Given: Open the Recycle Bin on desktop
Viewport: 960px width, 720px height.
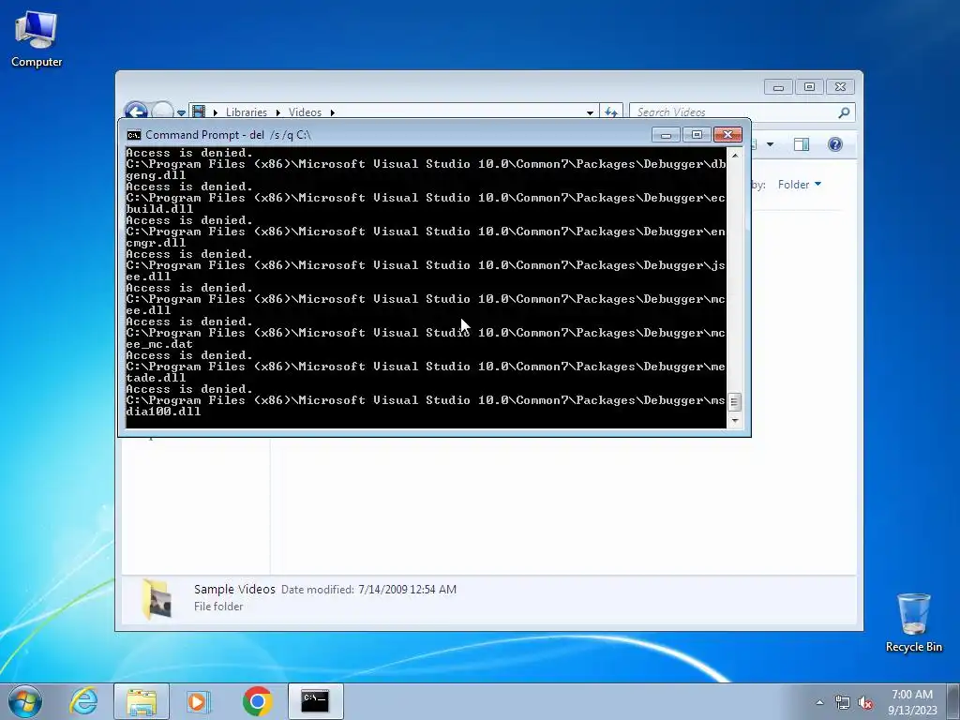Looking at the screenshot, I should click(913, 622).
